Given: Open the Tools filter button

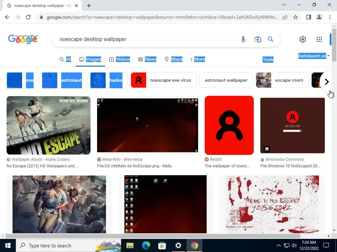Looking at the screenshot, I should (x=268, y=60).
